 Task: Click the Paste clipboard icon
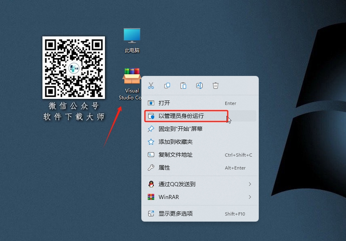tap(183, 86)
